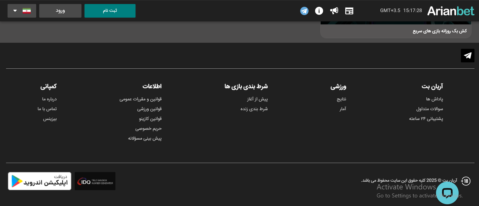
Task: Open the پیش از آغاز link
Action: point(257,99)
